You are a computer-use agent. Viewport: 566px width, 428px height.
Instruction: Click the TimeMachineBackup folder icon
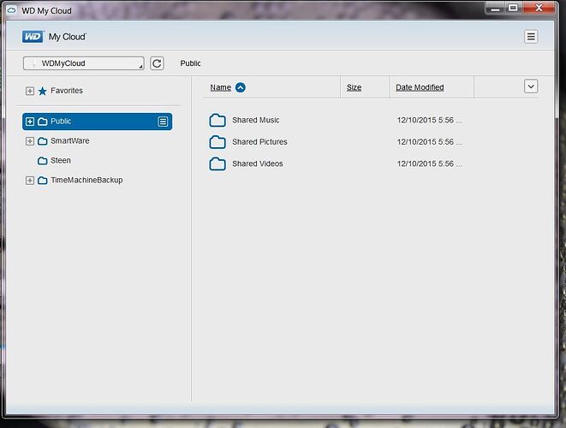coord(43,180)
